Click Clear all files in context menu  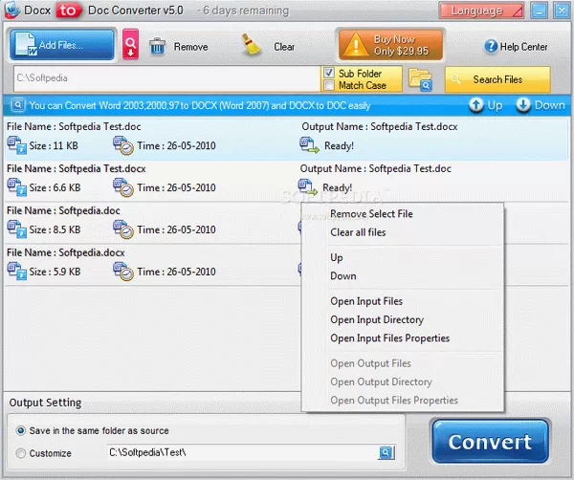358,232
